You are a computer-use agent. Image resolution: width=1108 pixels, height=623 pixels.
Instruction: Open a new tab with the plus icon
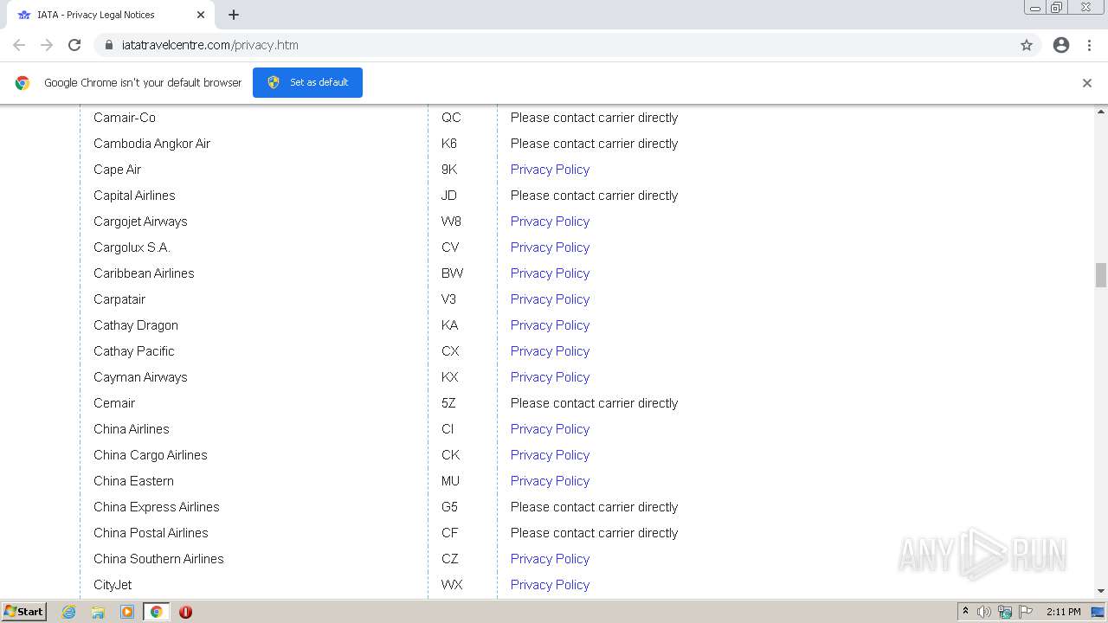(234, 15)
